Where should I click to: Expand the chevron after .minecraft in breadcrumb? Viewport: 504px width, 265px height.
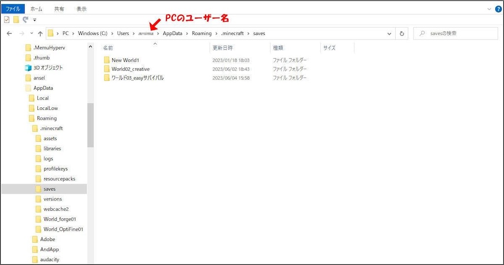pyautogui.click(x=249, y=33)
